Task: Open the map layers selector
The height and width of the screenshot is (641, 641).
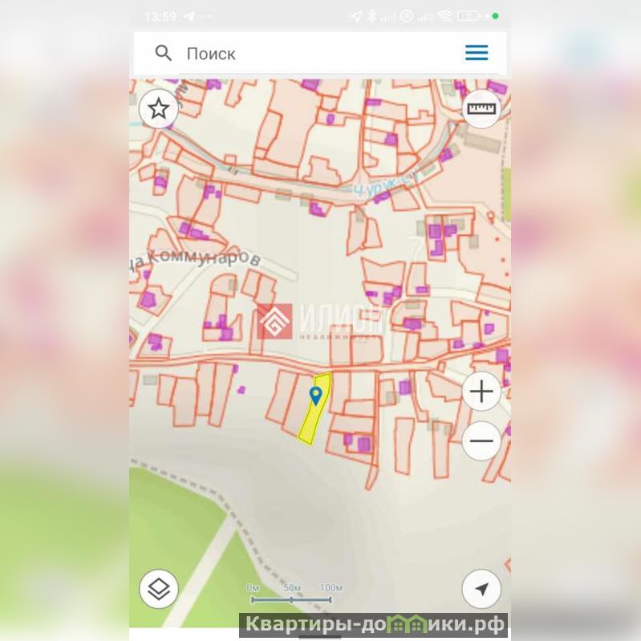Action: pos(159,590)
